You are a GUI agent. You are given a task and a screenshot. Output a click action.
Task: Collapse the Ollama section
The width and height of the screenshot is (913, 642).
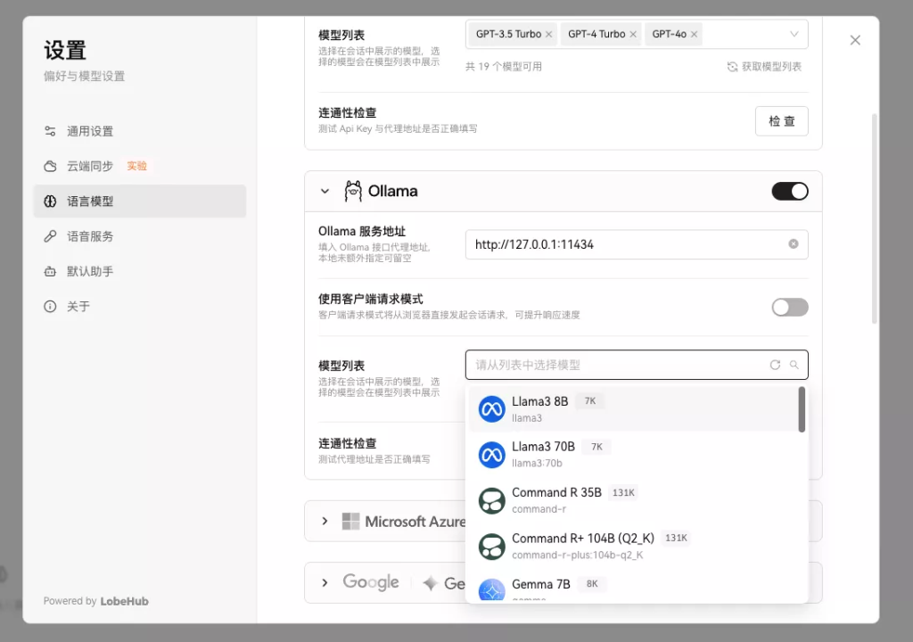pos(325,191)
